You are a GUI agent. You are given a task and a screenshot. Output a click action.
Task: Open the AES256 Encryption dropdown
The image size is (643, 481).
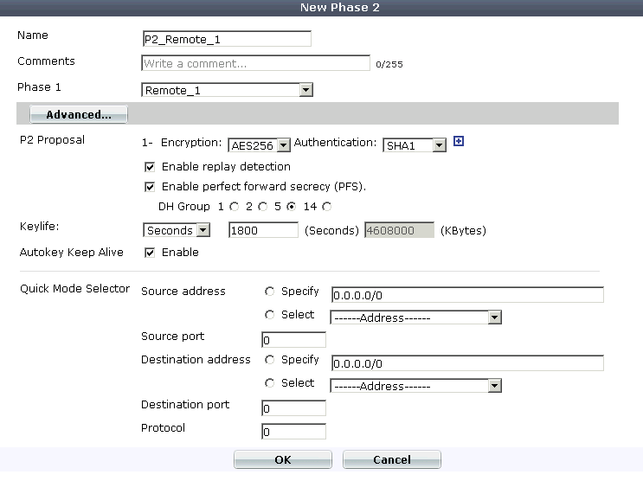pyautogui.click(x=258, y=144)
